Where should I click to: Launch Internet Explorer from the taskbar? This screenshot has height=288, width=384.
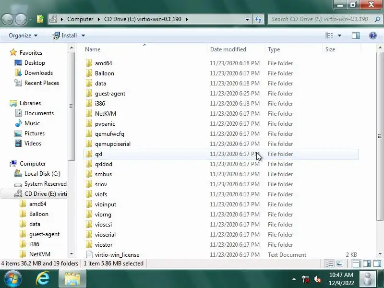click(x=43, y=279)
